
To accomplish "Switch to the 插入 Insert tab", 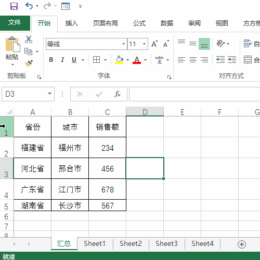I will [72, 23].
